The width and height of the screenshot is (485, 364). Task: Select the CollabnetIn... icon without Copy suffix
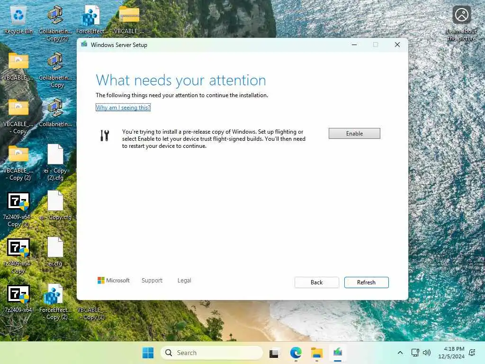[x=55, y=112]
